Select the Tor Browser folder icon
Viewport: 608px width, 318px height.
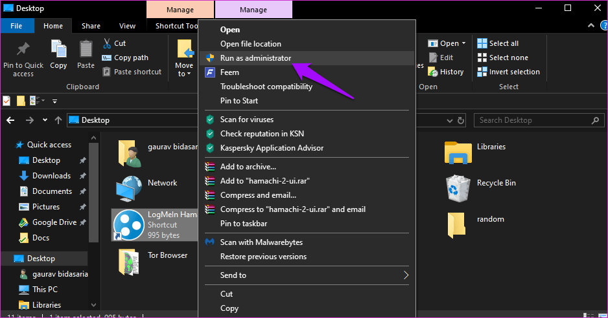[x=129, y=262]
